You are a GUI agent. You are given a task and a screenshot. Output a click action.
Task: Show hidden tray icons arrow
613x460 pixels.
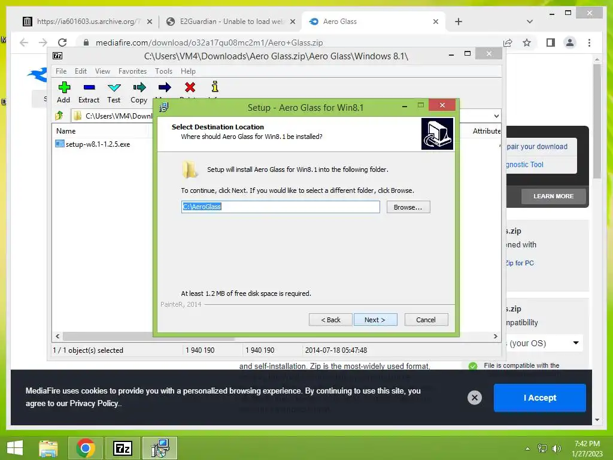tap(528, 449)
